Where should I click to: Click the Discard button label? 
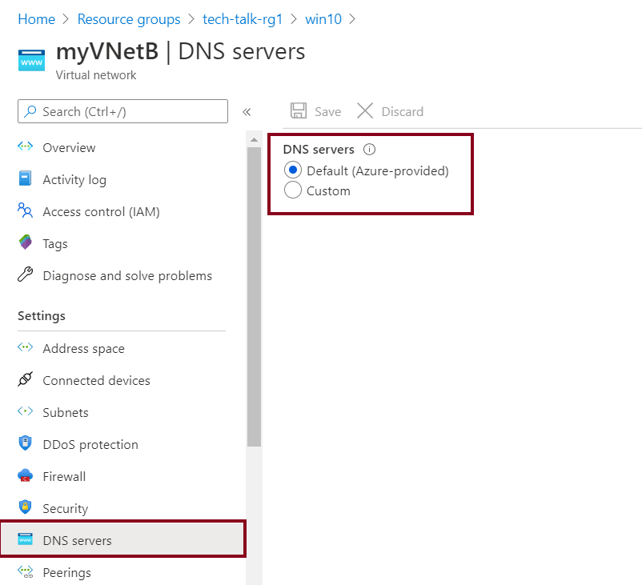[403, 111]
